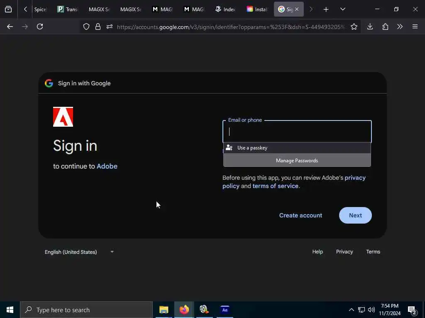Open the Help link

click(x=318, y=252)
